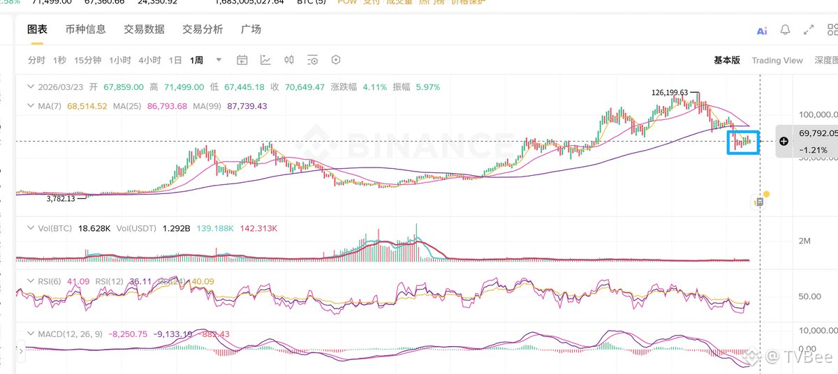
Task: Open the more time intervals dropdown
Action: (219, 60)
